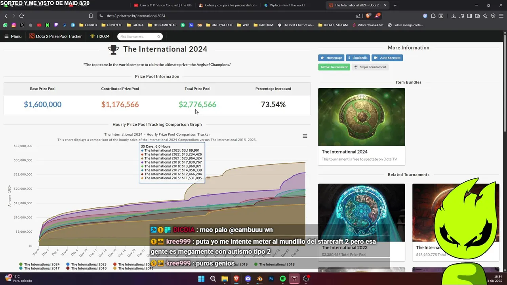Toggle The International 2017 legend series
The width and height of the screenshot is (507, 285).
pos(40,268)
